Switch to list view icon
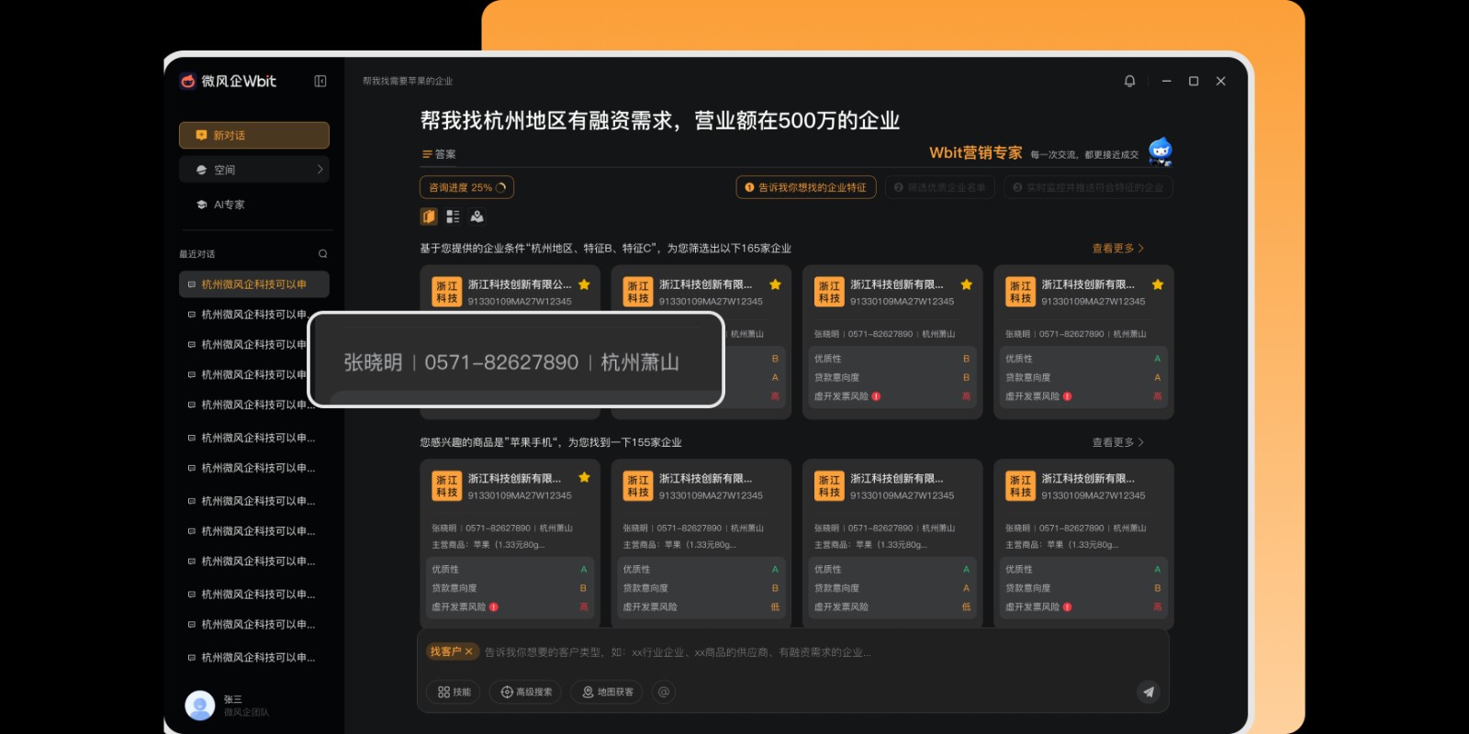 tap(453, 217)
